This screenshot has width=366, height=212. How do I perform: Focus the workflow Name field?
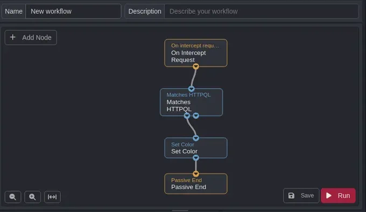(73, 11)
